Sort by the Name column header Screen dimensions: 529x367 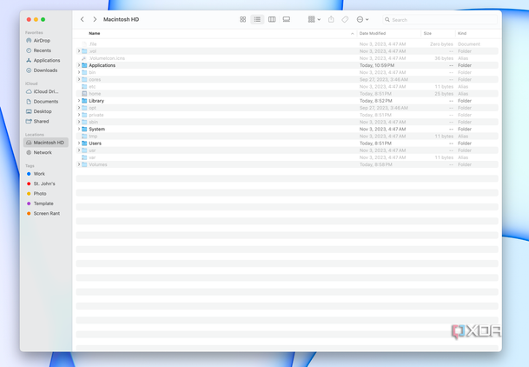(95, 33)
